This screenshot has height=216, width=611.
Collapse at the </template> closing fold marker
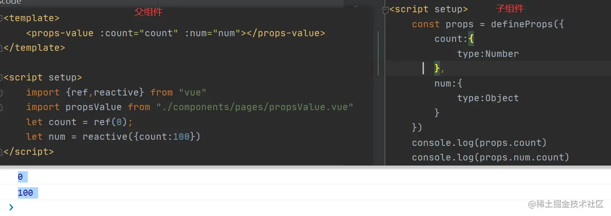click(1, 48)
